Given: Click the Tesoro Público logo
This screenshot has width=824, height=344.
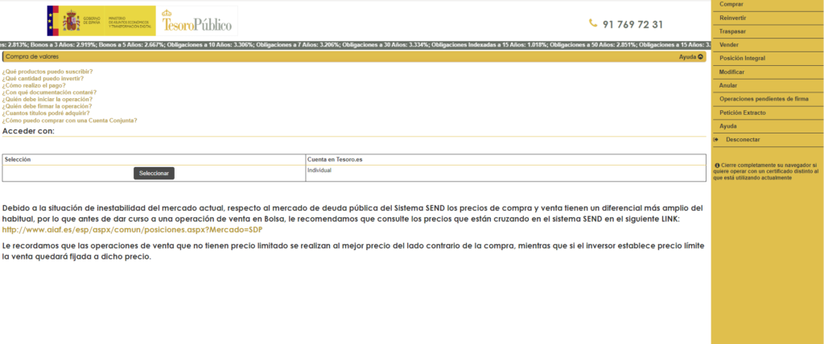Looking at the screenshot, I should 196,20.
